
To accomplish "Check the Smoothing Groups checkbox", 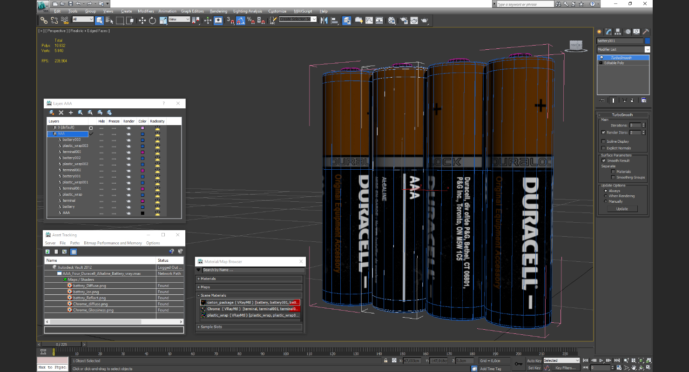I will (x=613, y=177).
